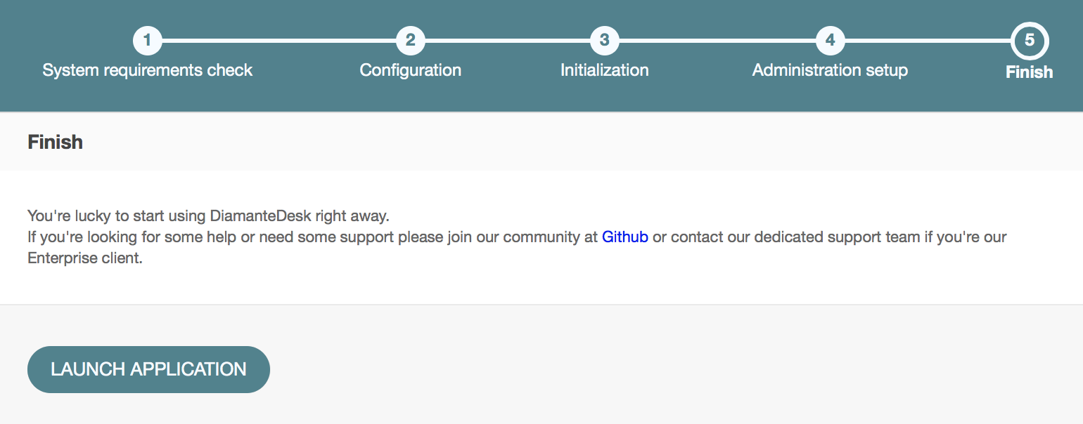1083x424 pixels.
Task: Click progress line between steps 4 and 5
Action: click(928, 41)
